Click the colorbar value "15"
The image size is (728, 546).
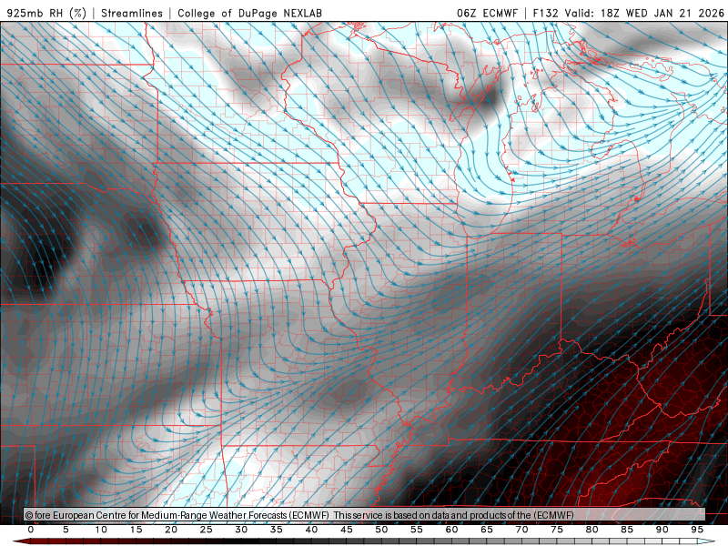pyautogui.click(x=136, y=530)
